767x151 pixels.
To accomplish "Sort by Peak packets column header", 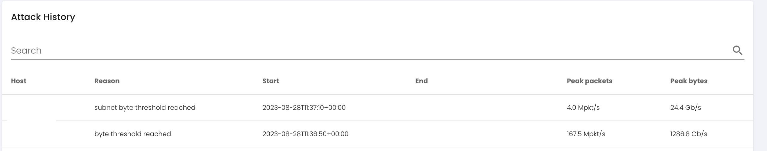I will pos(589,81).
